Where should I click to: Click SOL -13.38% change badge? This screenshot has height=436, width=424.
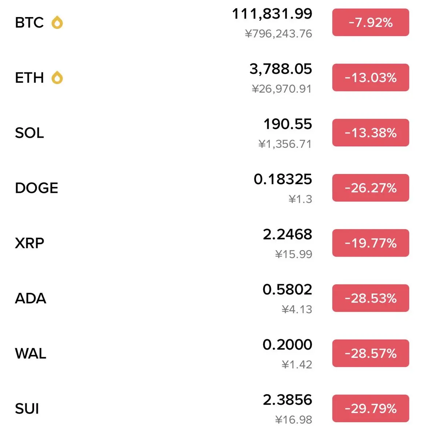(x=371, y=133)
